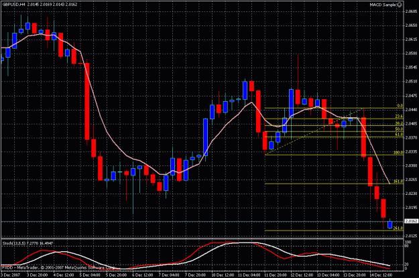Click the 2.0300 price scale label
This screenshot has height=278, width=419.
[411, 165]
